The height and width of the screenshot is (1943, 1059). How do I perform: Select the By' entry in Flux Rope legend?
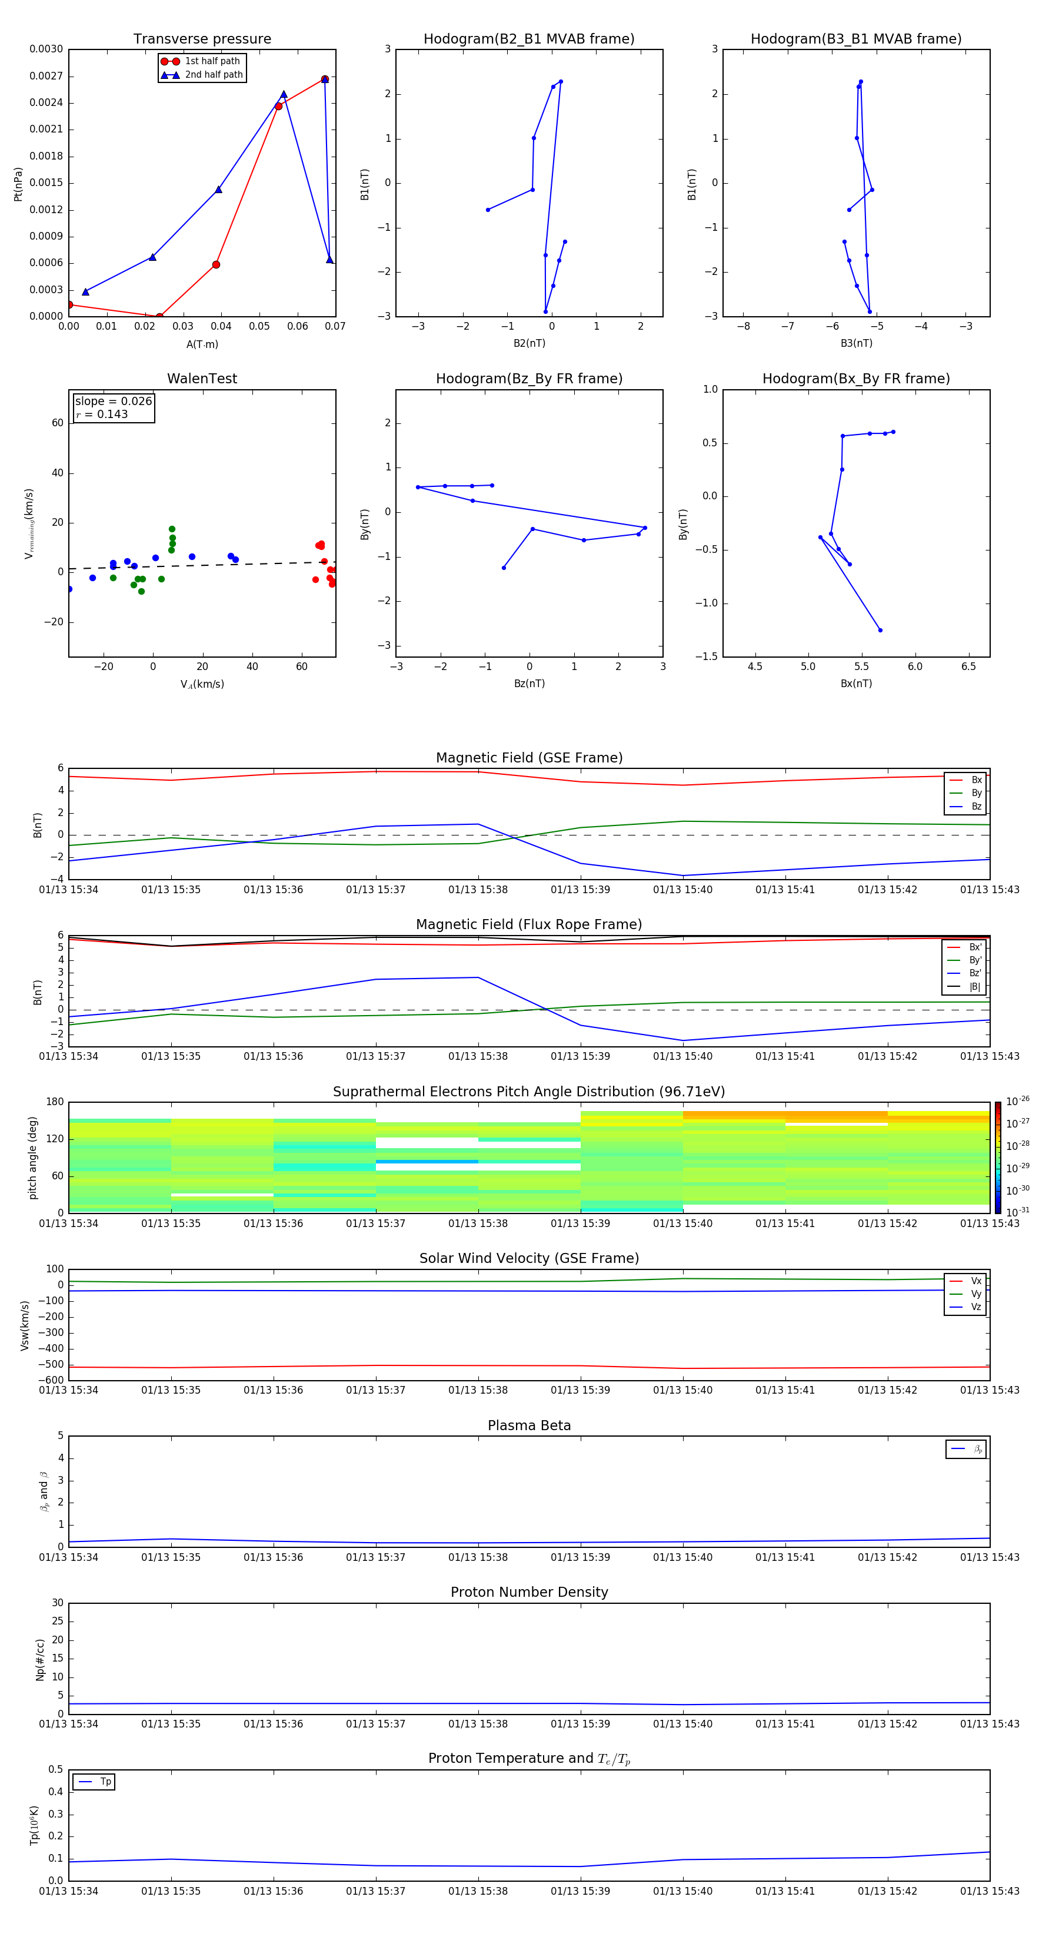965,960
